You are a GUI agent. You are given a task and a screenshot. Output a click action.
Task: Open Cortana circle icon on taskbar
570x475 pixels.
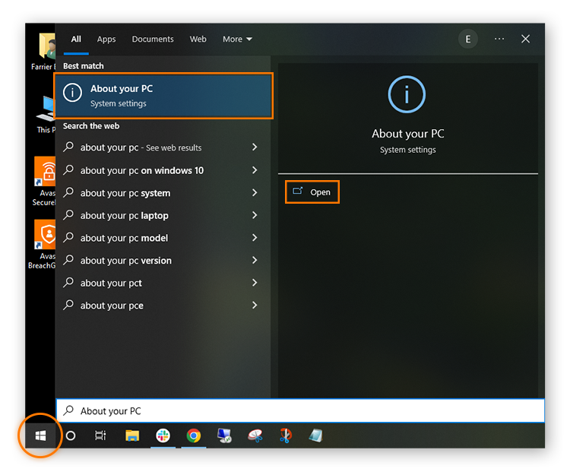tap(71, 435)
